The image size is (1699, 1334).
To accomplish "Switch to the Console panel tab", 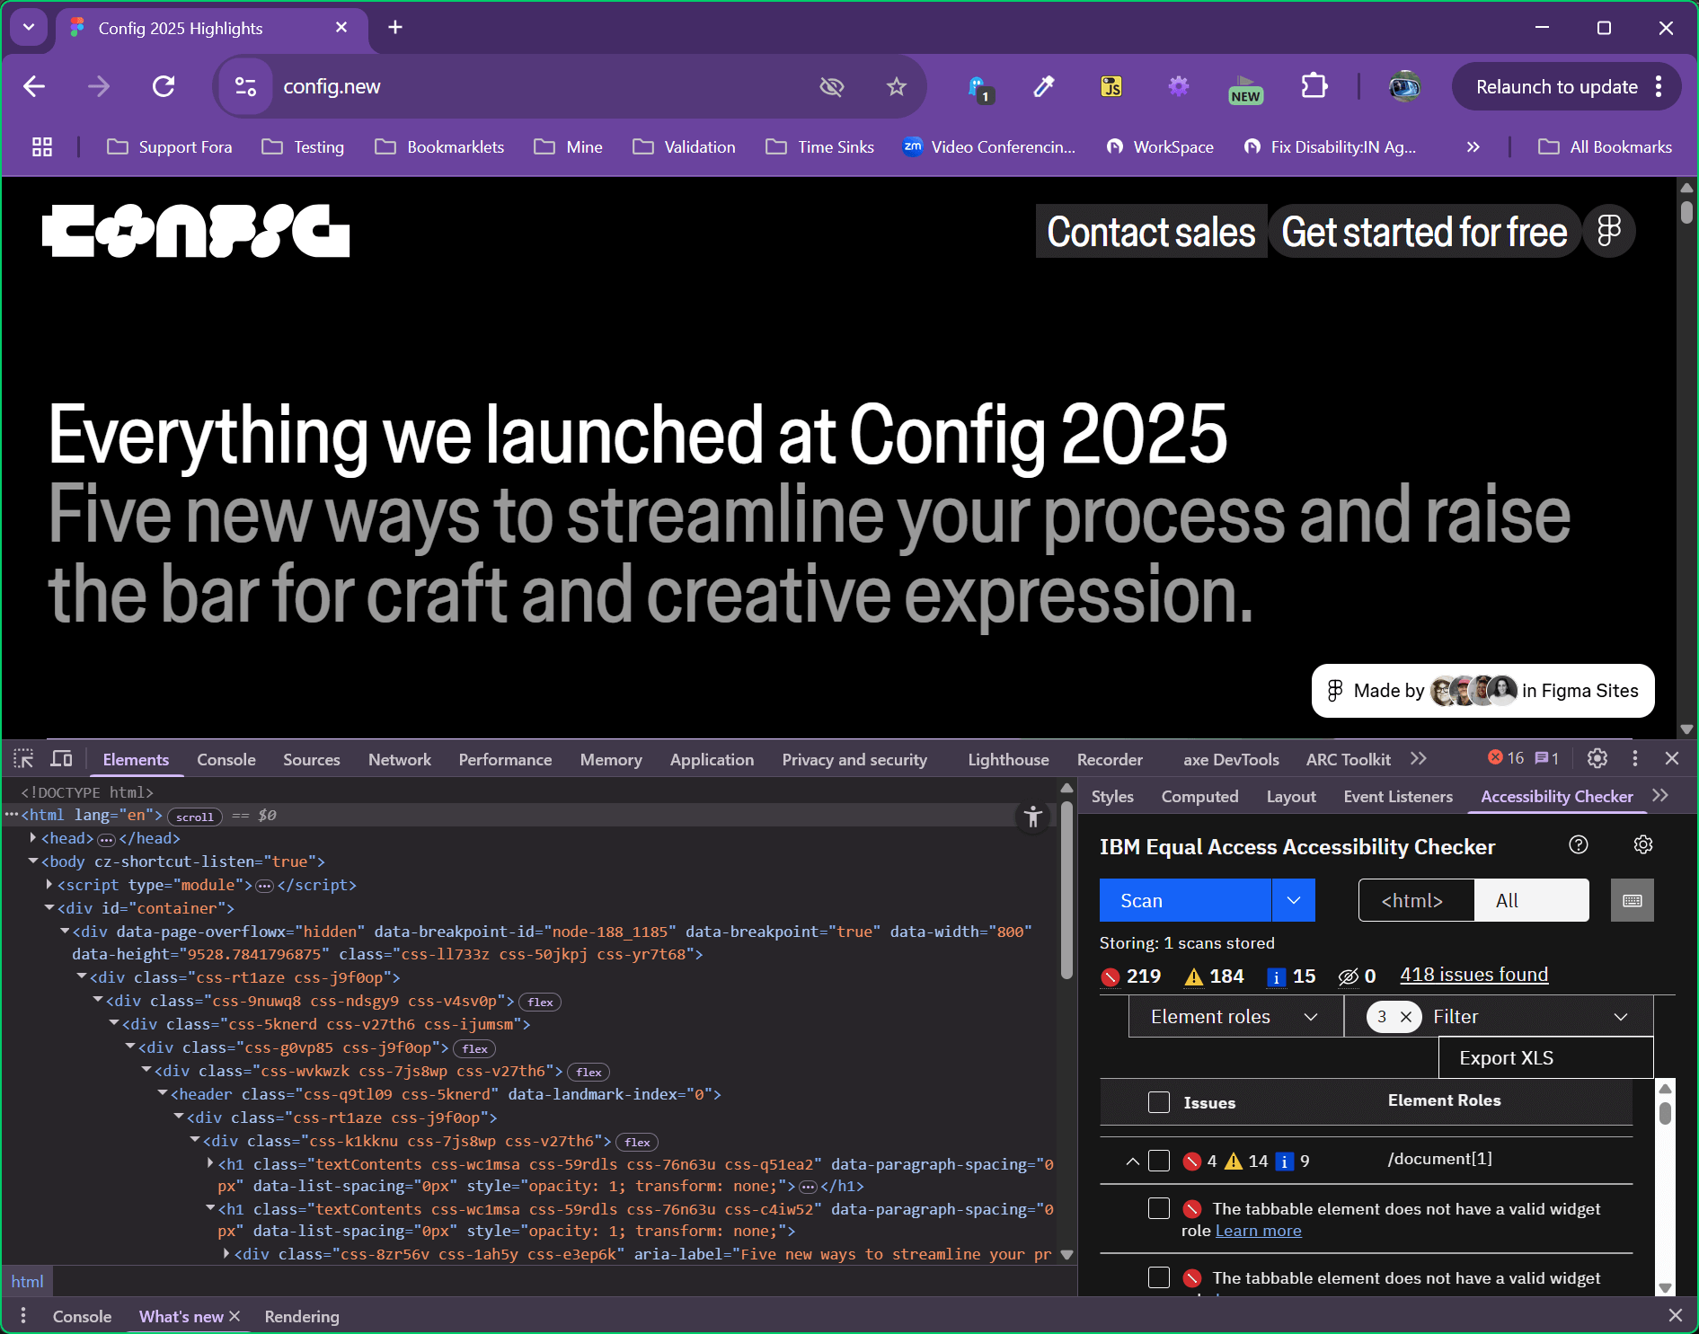I will click(x=226, y=759).
